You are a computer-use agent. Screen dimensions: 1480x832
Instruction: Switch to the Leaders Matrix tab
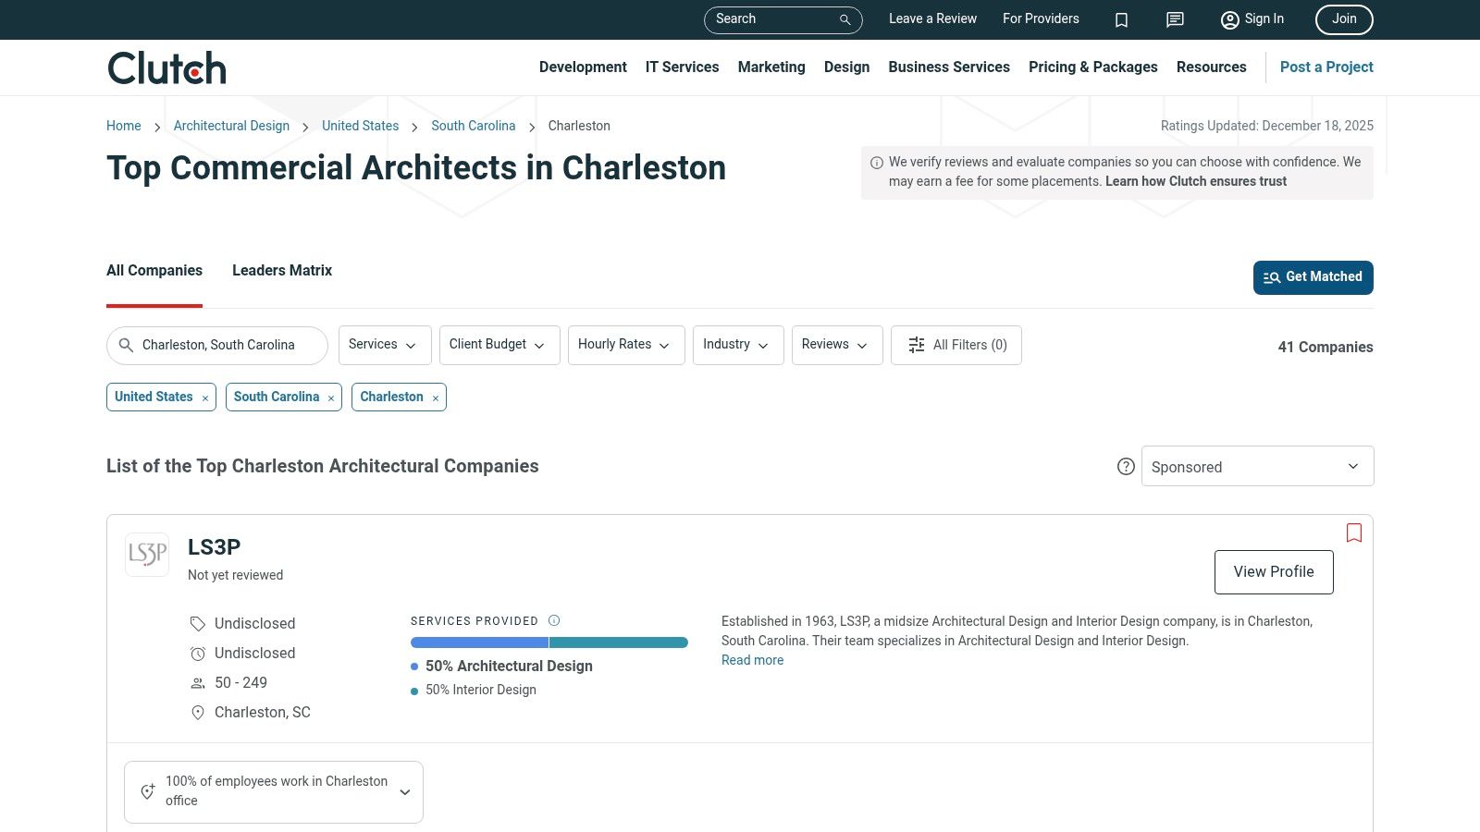coord(281,270)
